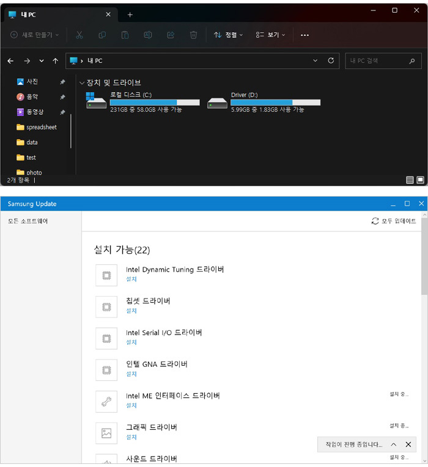428x467 pixels.
Task: Click the 2개 항목 status bar text
Action: pos(18,180)
